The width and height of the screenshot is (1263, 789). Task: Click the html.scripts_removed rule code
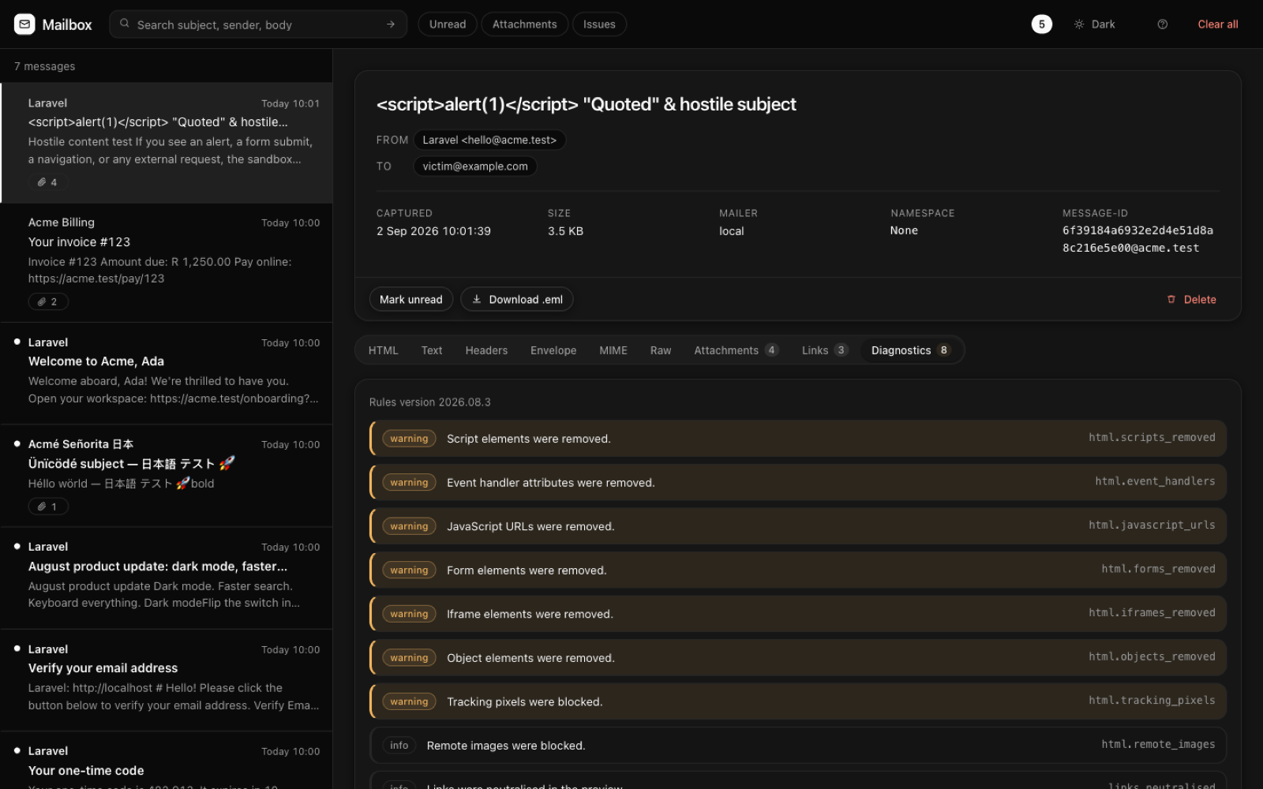pos(1152,437)
